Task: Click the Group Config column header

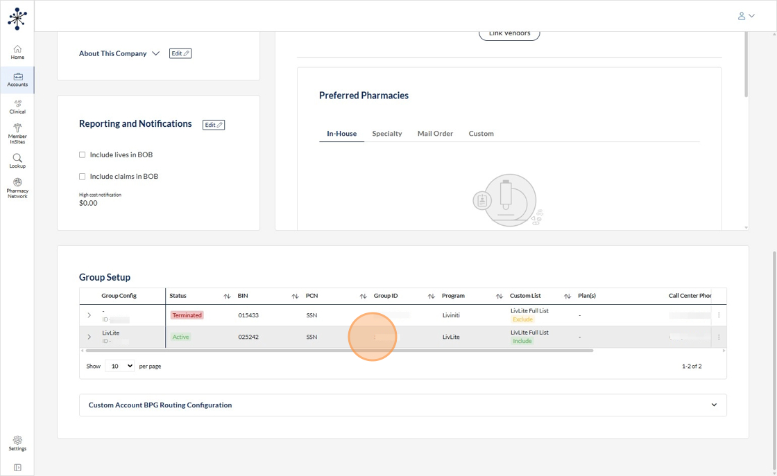Action: point(119,296)
